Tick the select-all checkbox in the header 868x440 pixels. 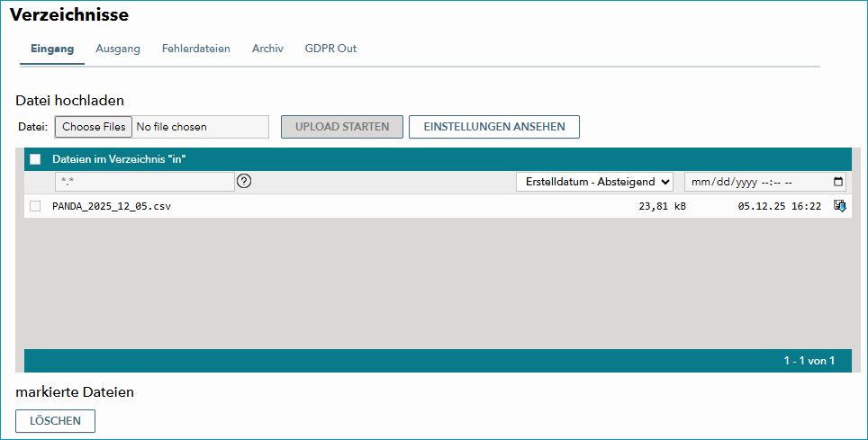coord(35,159)
